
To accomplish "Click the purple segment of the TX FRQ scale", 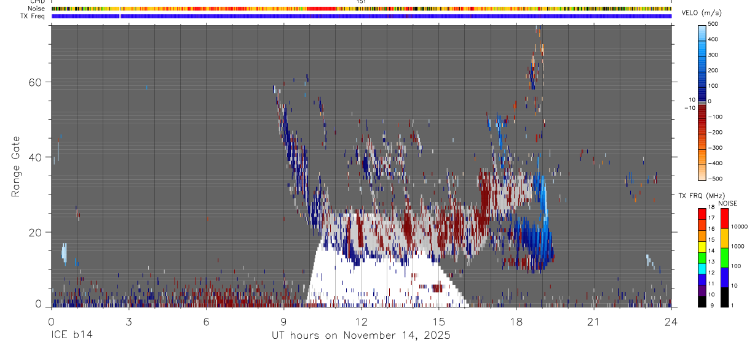I will pos(702,290).
